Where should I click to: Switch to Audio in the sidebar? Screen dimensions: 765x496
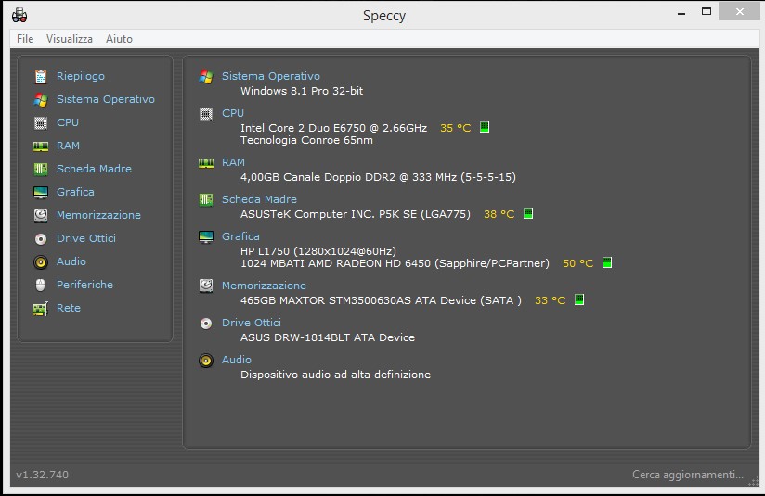point(71,261)
